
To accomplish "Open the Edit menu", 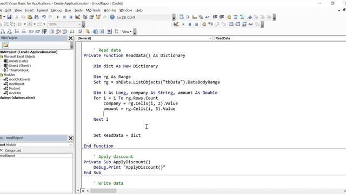I will pyautogui.click(x=8, y=10).
